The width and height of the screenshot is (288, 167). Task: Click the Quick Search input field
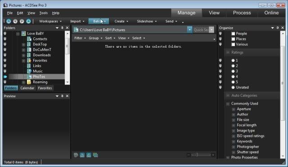(201, 30)
